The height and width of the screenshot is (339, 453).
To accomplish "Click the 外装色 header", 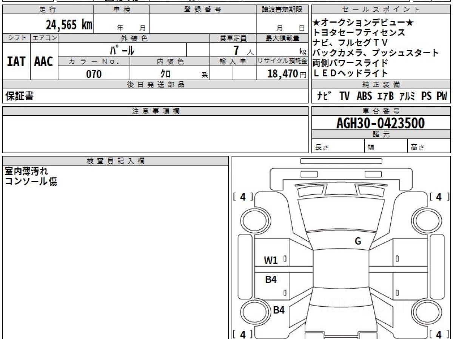I will (134, 38).
